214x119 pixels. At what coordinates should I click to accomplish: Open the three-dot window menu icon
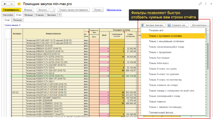click(x=205, y=4)
